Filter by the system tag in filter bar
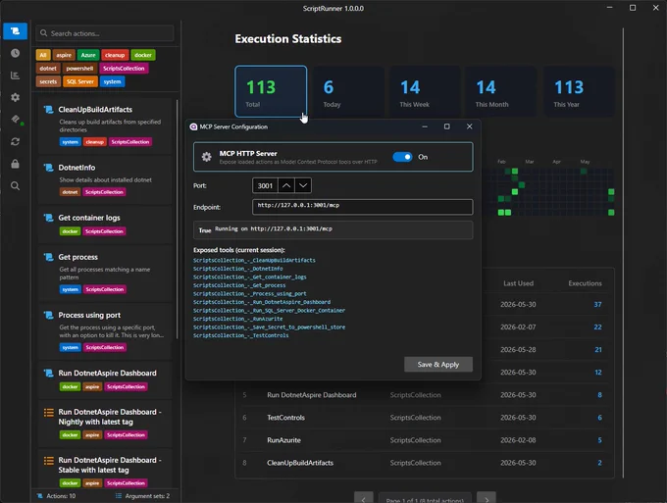The height and width of the screenshot is (503, 667). 112,81
